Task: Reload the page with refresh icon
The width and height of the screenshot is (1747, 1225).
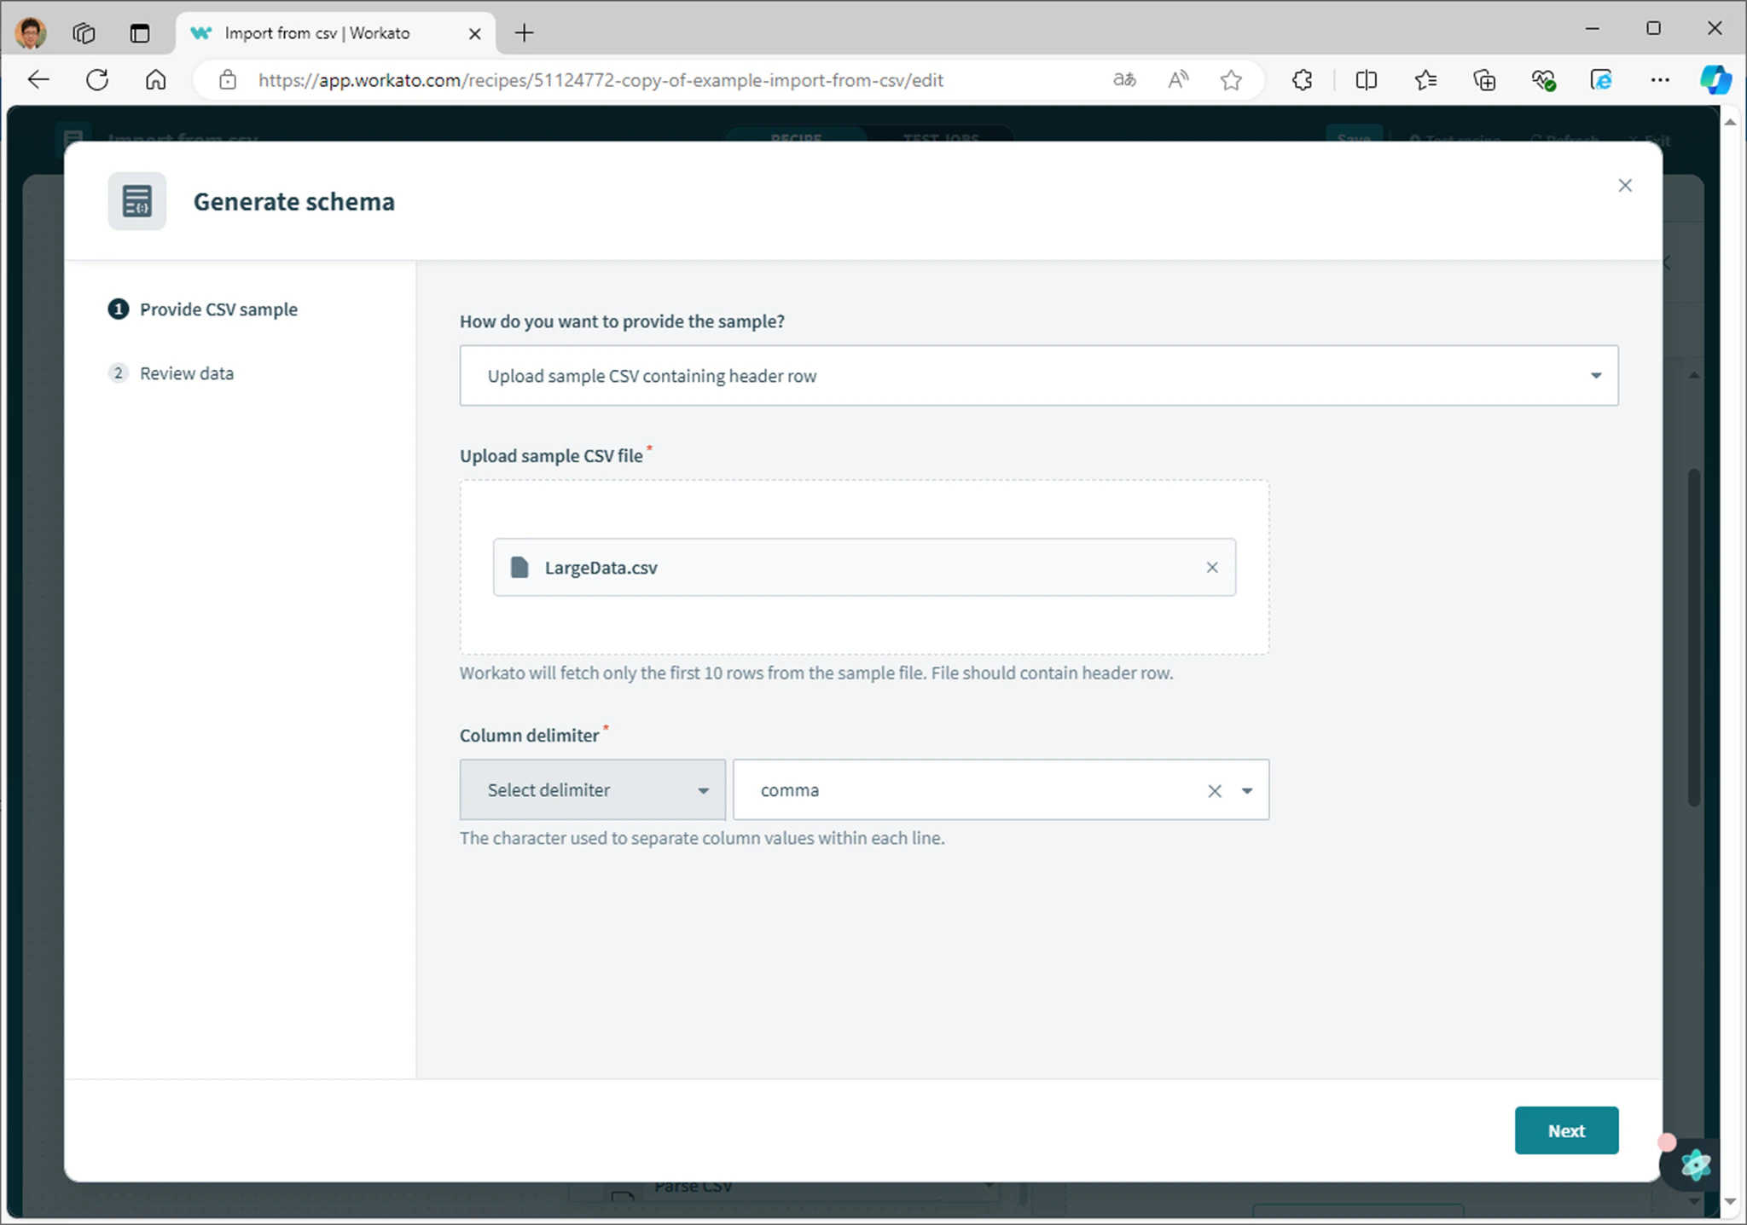Action: pos(97,80)
